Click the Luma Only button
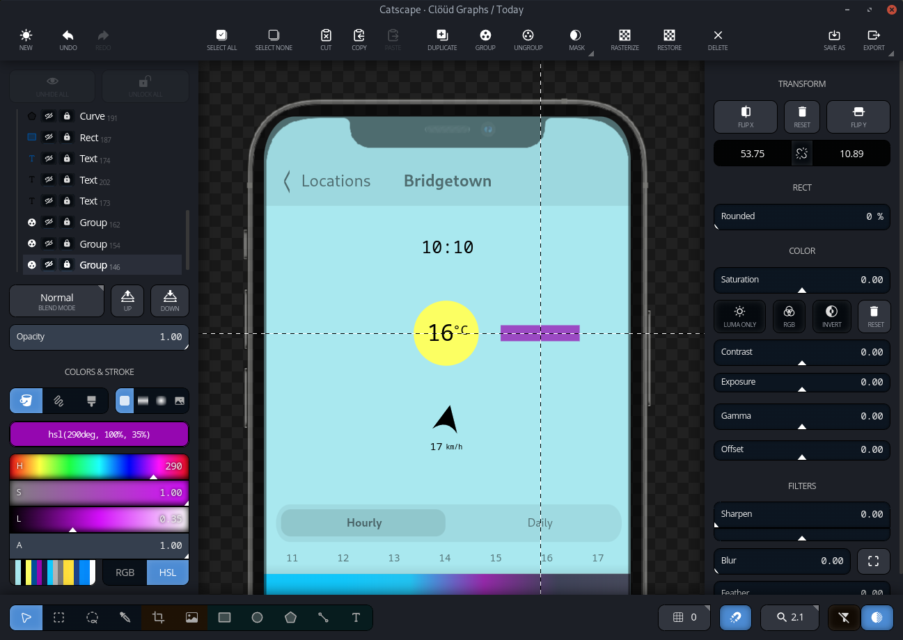 click(739, 317)
